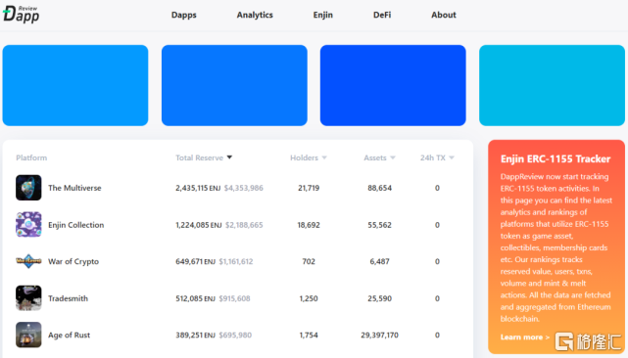Sort by 24h TX column
This screenshot has width=628, height=358.
pyautogui.click(x=437, y=157)
